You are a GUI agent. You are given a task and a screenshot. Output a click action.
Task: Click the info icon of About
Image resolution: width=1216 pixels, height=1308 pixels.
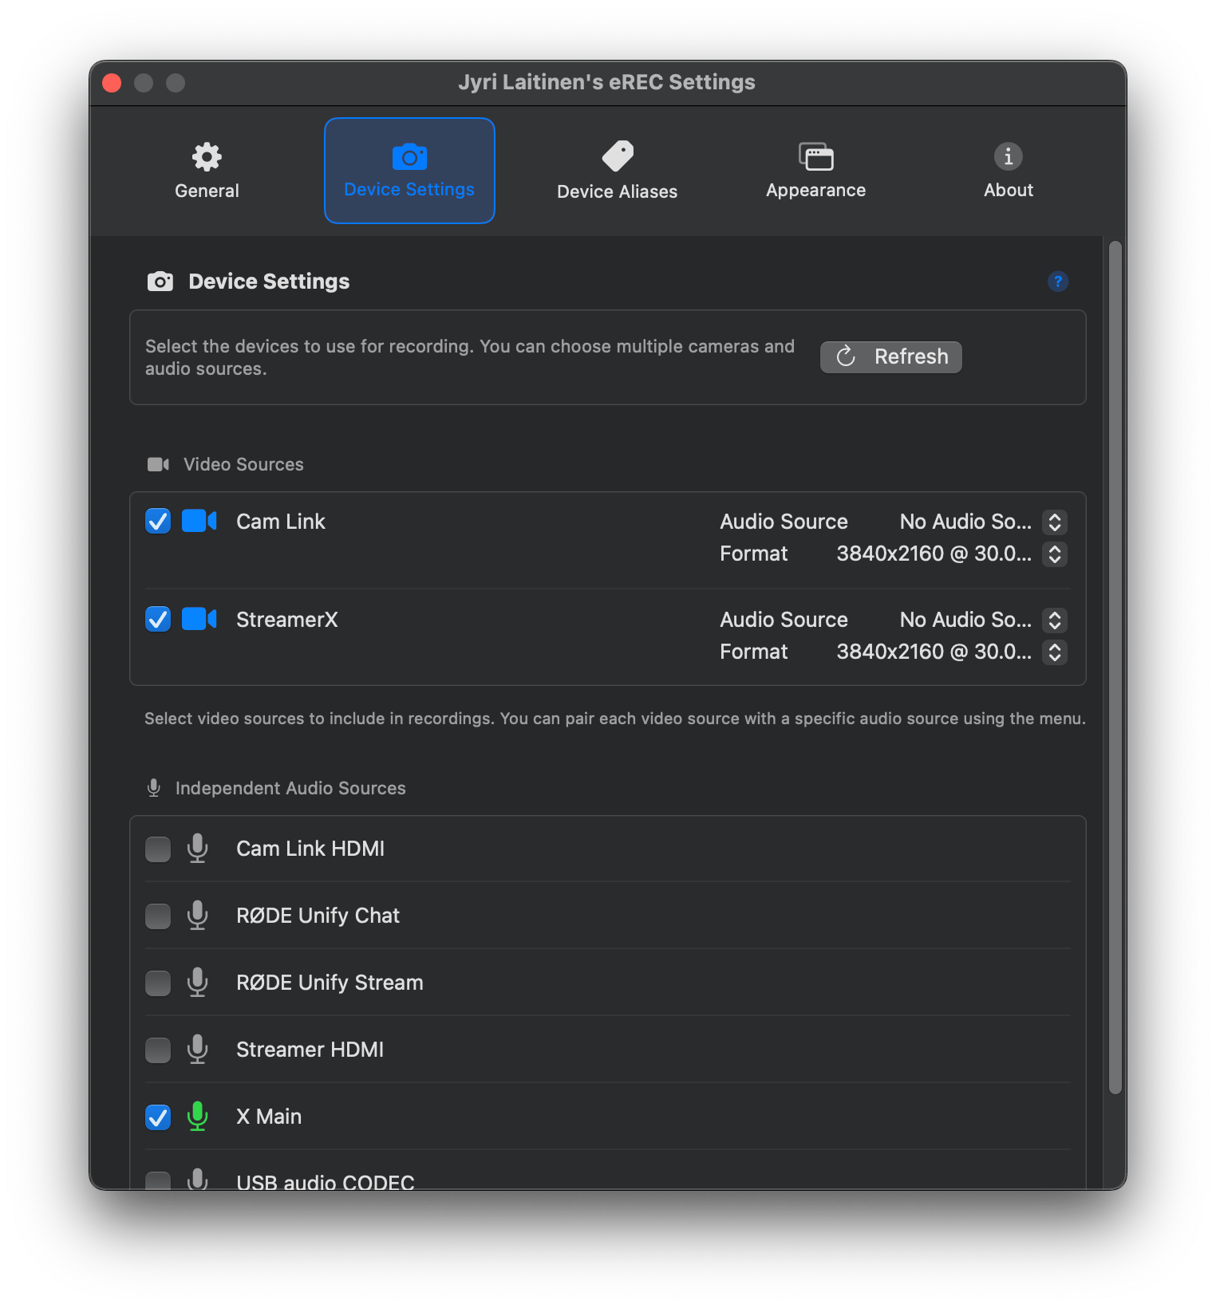coord(1009,156)
